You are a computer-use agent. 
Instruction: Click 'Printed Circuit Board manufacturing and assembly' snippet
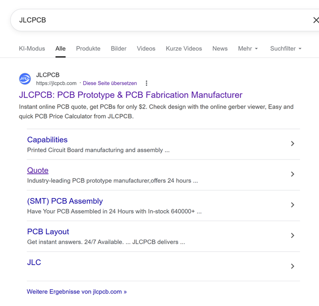coord(98,150)
